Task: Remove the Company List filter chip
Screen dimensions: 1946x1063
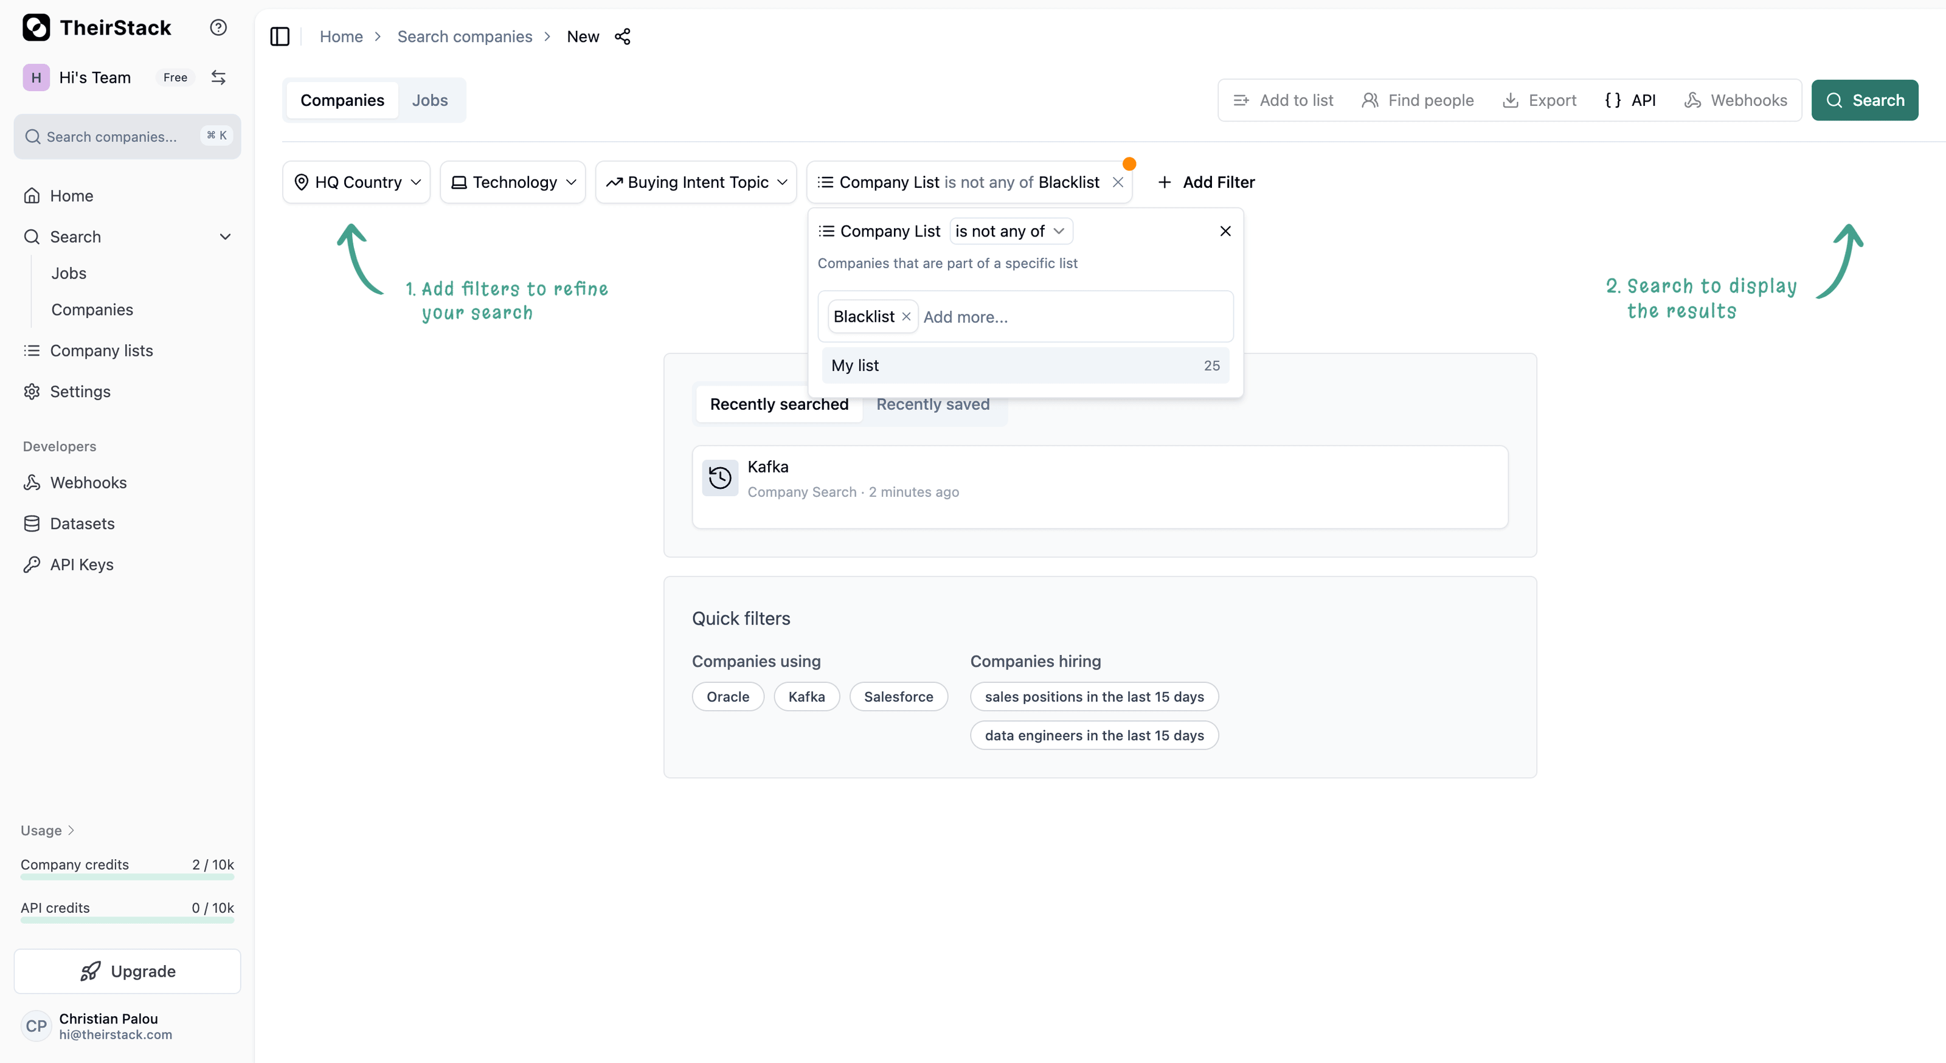Action: pos(1118,182)
